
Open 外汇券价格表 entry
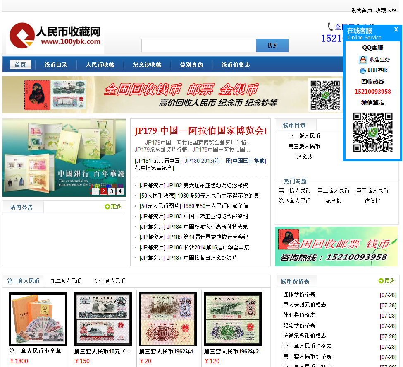click(299, 315)
